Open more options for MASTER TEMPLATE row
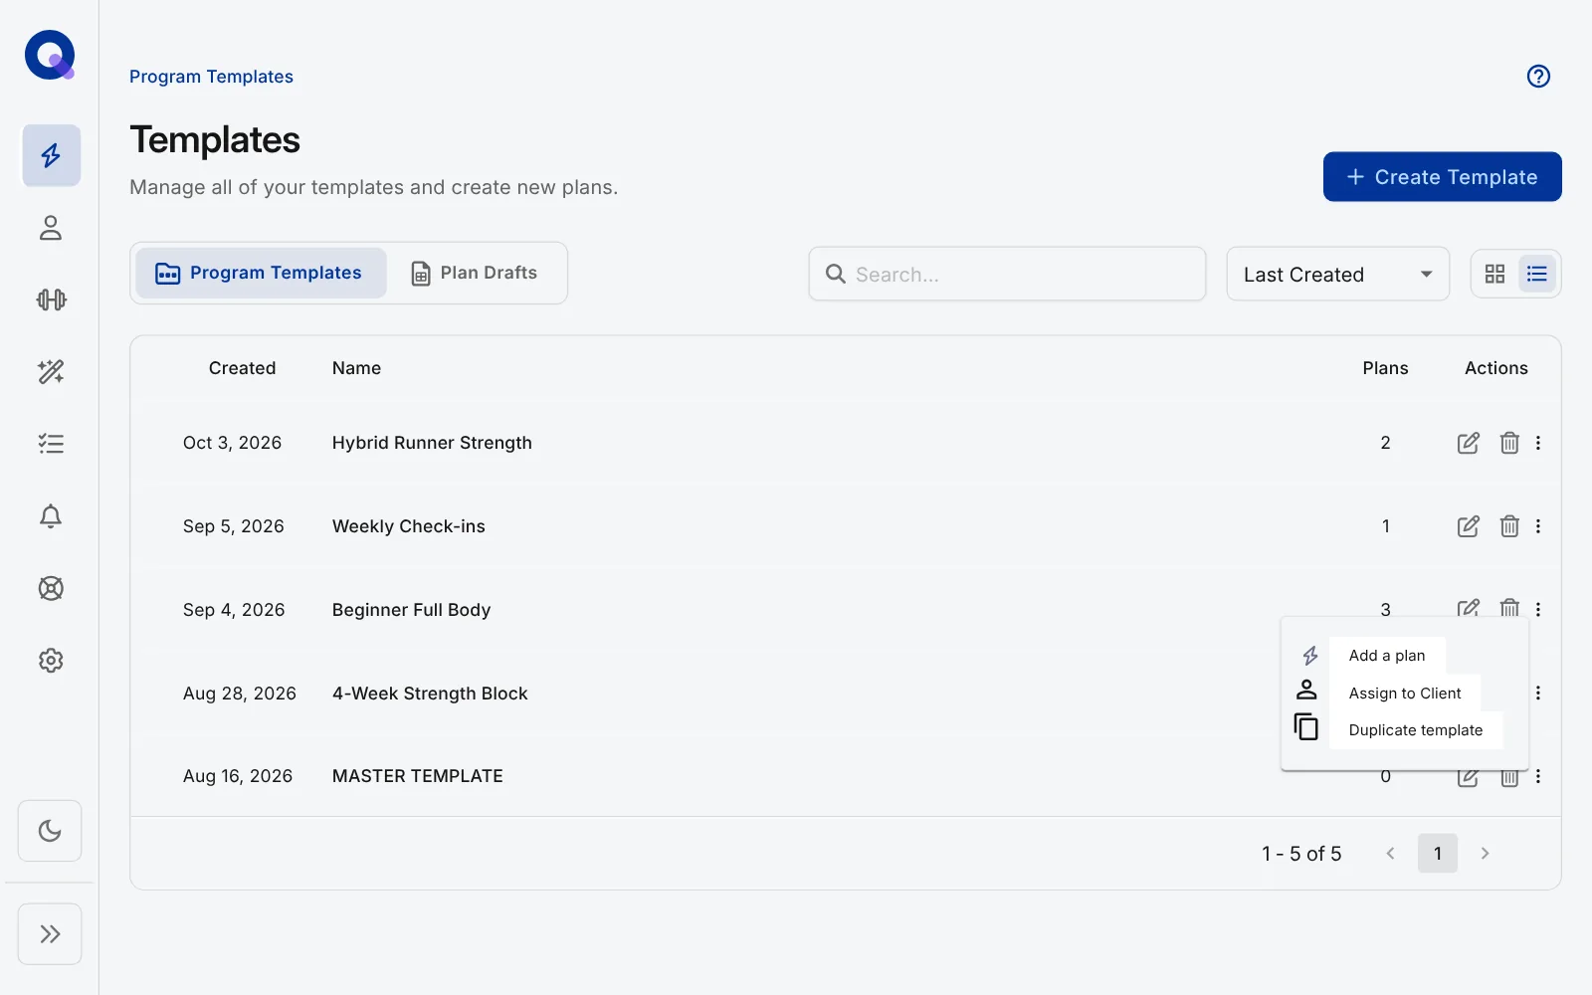This screenshot has width=1592, height=995. tap(1538, 776)
